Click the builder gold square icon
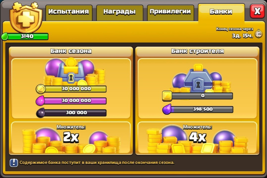The image size is (267, 178). coord(167,96)
